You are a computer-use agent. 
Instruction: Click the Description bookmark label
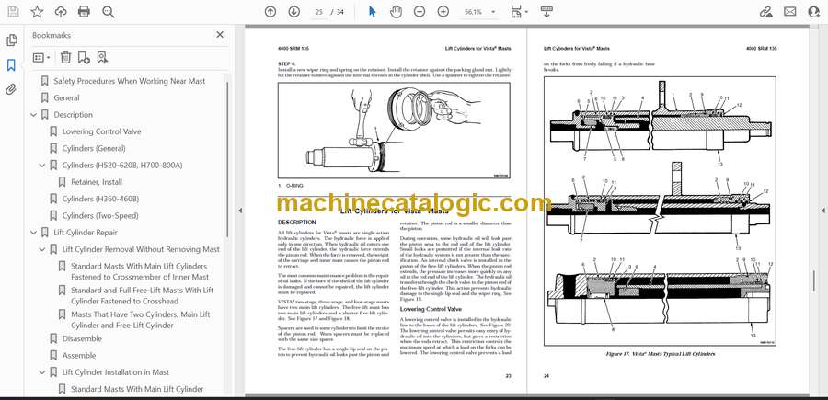(x=73, y=115)
